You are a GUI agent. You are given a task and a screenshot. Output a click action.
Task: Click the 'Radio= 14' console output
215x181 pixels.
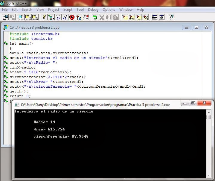point(44,122)
